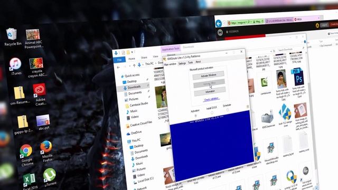Open abc.ppt desktop file
Viewport: 338px width, 190px height.
point(43,122)
